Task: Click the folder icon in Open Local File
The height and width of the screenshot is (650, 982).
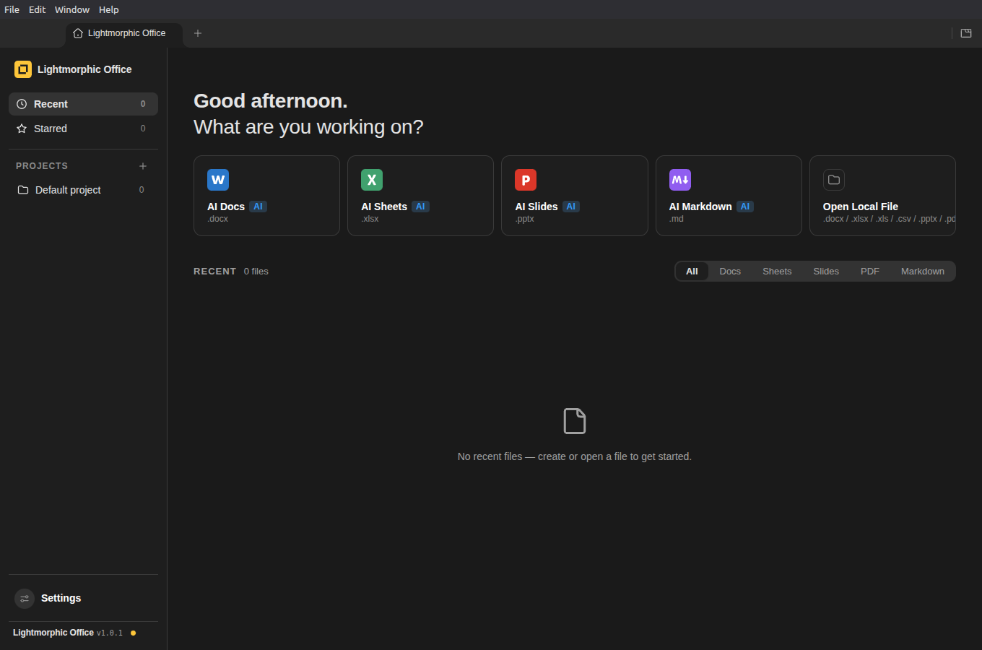Action: click(834, 180)
